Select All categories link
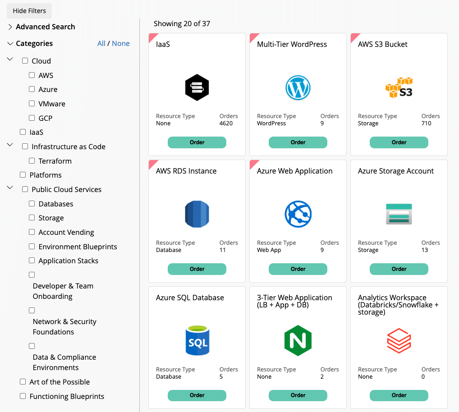Image resolution: width=459 pixels, height=412 pixels. pos(101,44)
